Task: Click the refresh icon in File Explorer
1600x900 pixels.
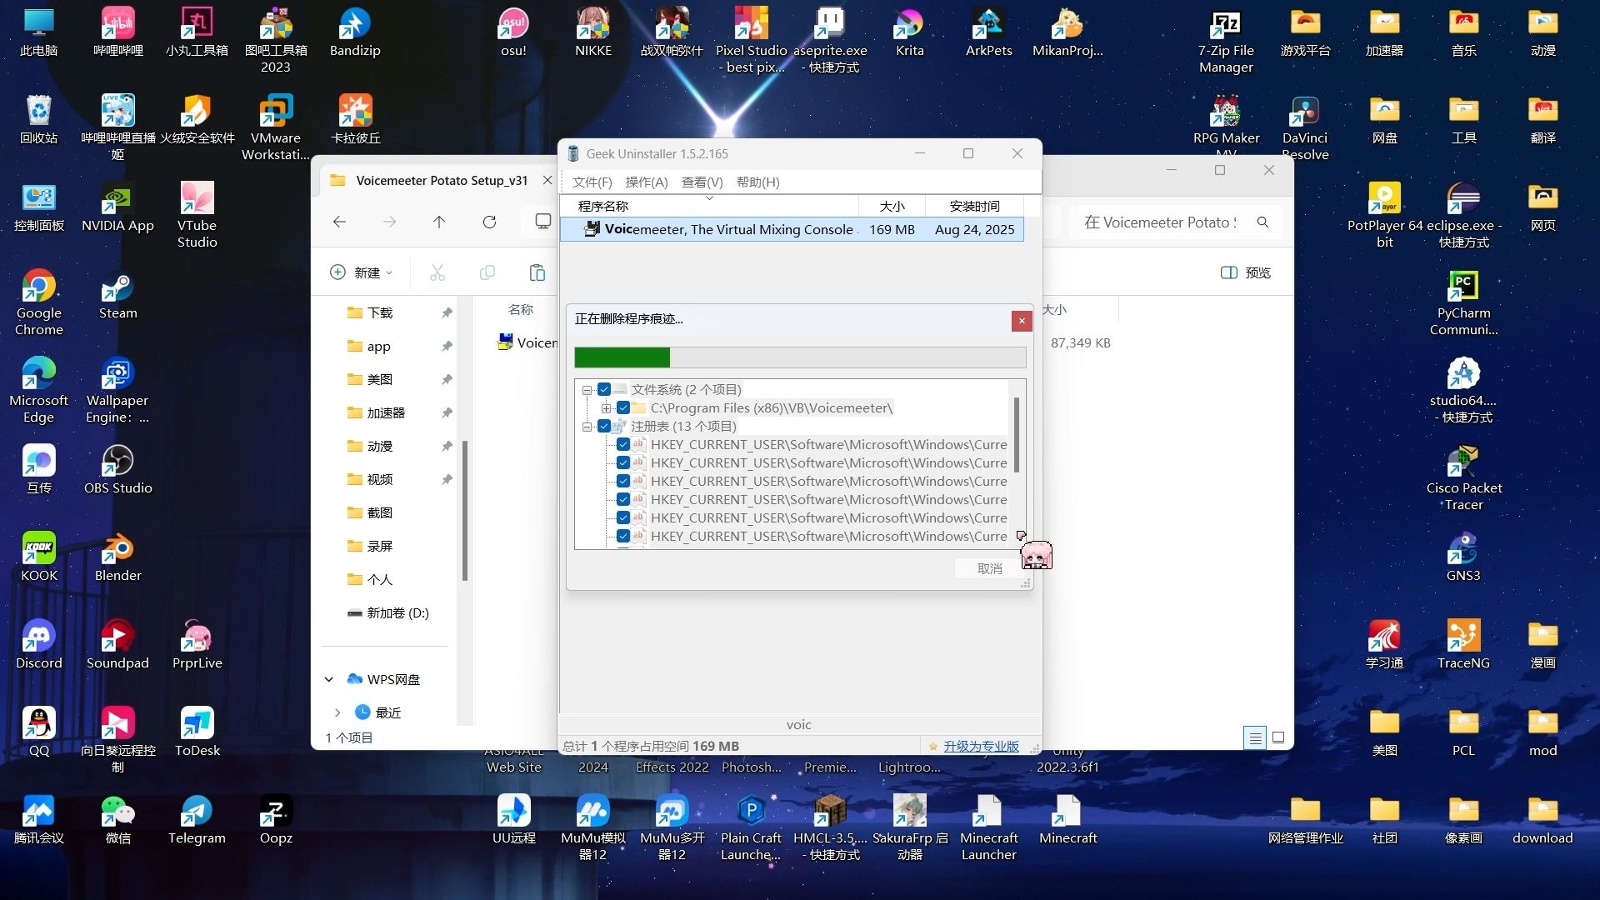Action: 489,222
